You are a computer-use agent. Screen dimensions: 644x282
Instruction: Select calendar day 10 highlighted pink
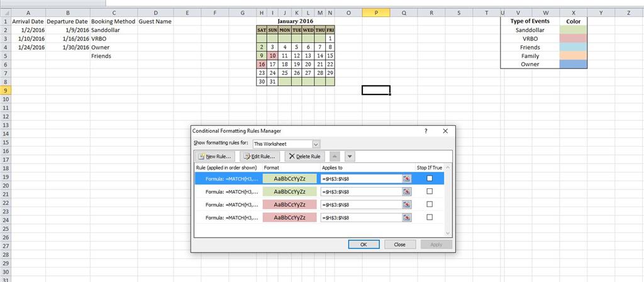tap(273, 55)
